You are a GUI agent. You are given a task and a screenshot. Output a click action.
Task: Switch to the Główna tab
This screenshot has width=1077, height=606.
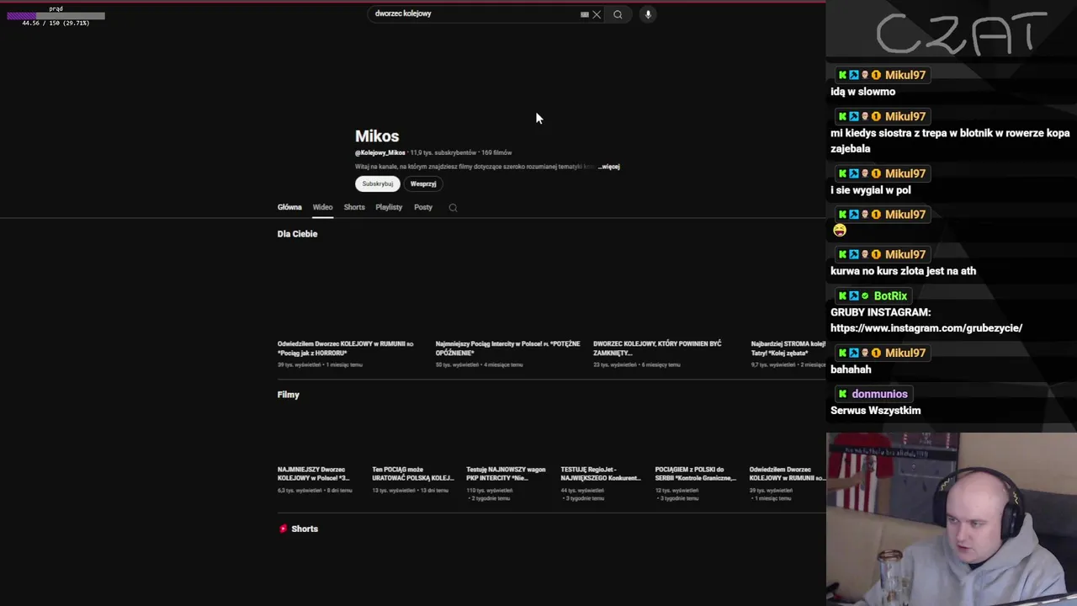[289, 207]
